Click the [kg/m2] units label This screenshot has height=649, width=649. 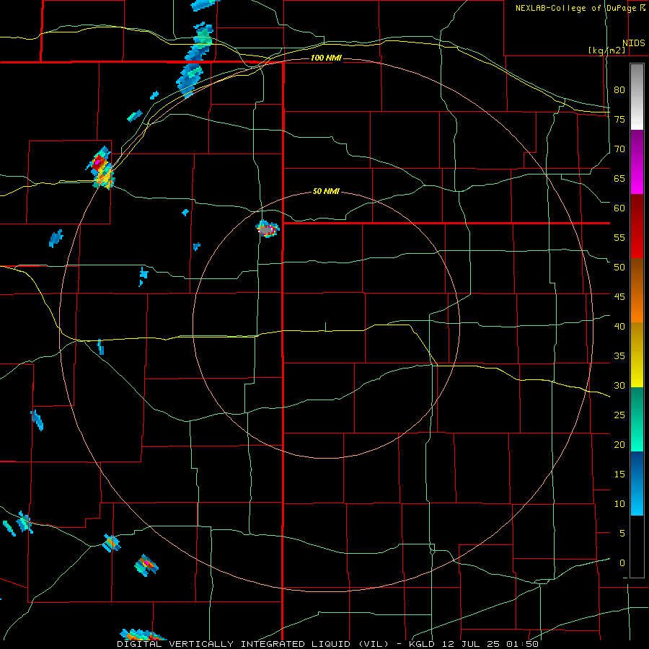606,50
